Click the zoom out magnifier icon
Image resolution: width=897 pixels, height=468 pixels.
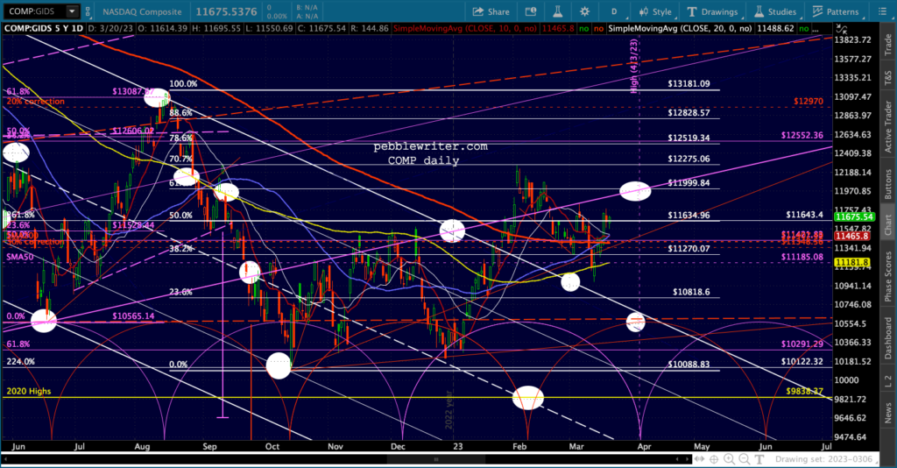coord(744,459)
